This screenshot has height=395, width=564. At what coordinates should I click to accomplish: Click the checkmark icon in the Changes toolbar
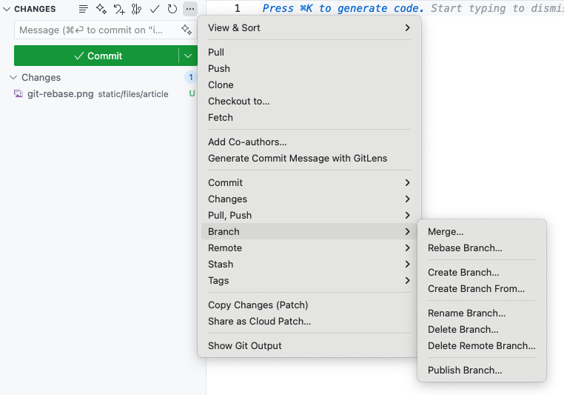point(155,9)
